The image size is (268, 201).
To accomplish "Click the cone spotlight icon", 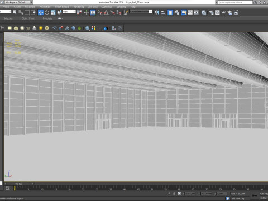I will coord(35,28).
